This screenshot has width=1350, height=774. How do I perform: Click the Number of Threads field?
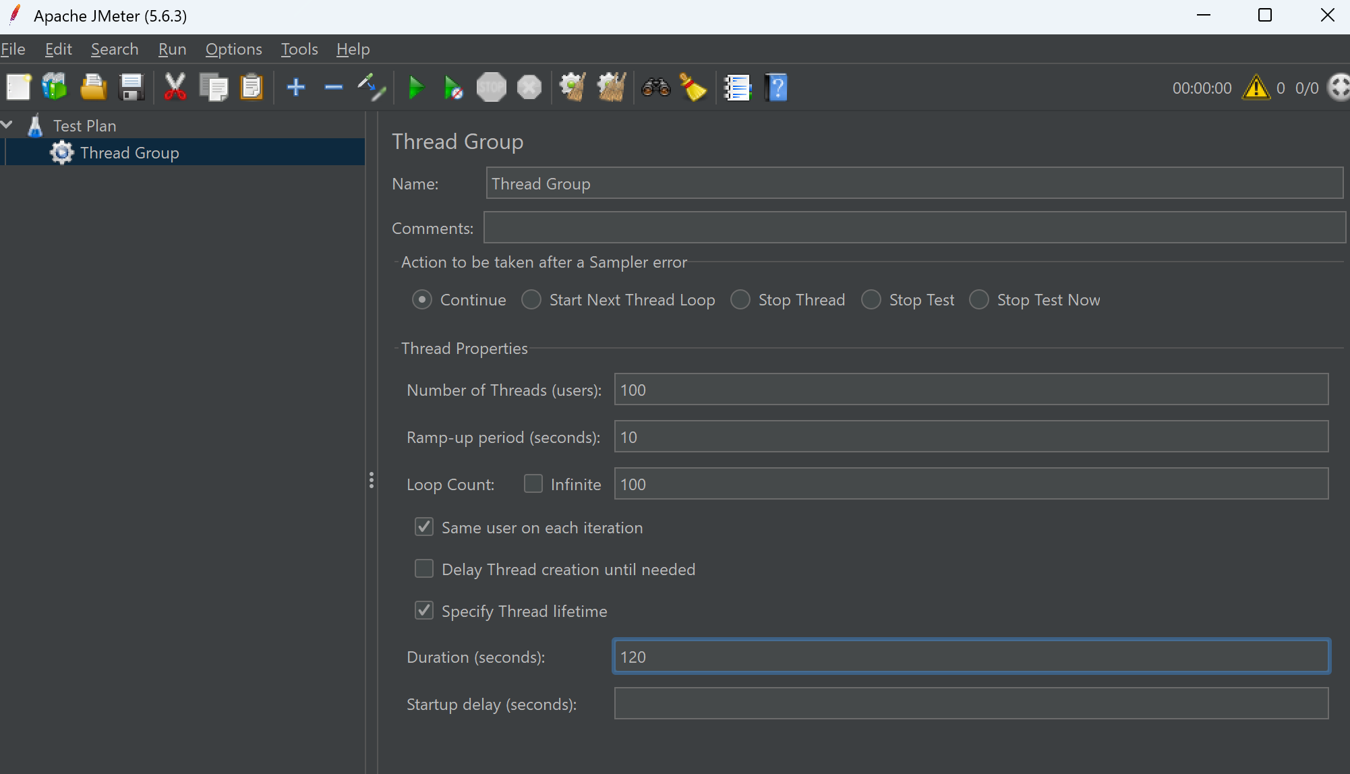pos(972,390)
